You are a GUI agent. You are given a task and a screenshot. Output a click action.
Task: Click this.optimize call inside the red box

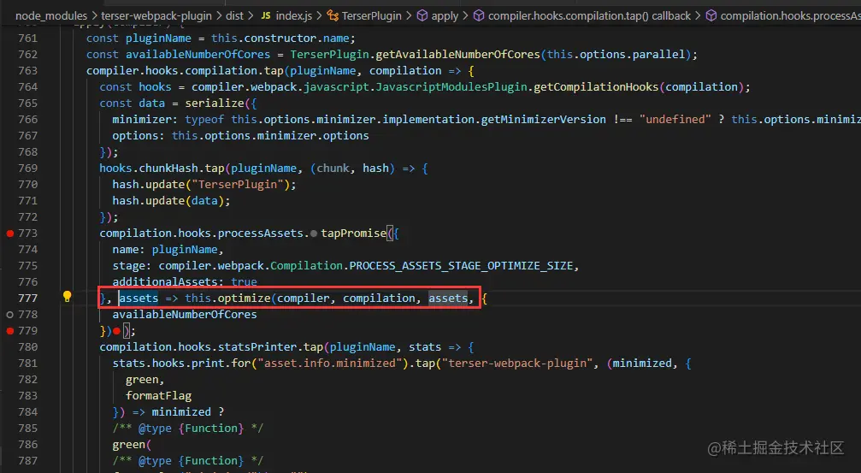(x=227, y=299)
